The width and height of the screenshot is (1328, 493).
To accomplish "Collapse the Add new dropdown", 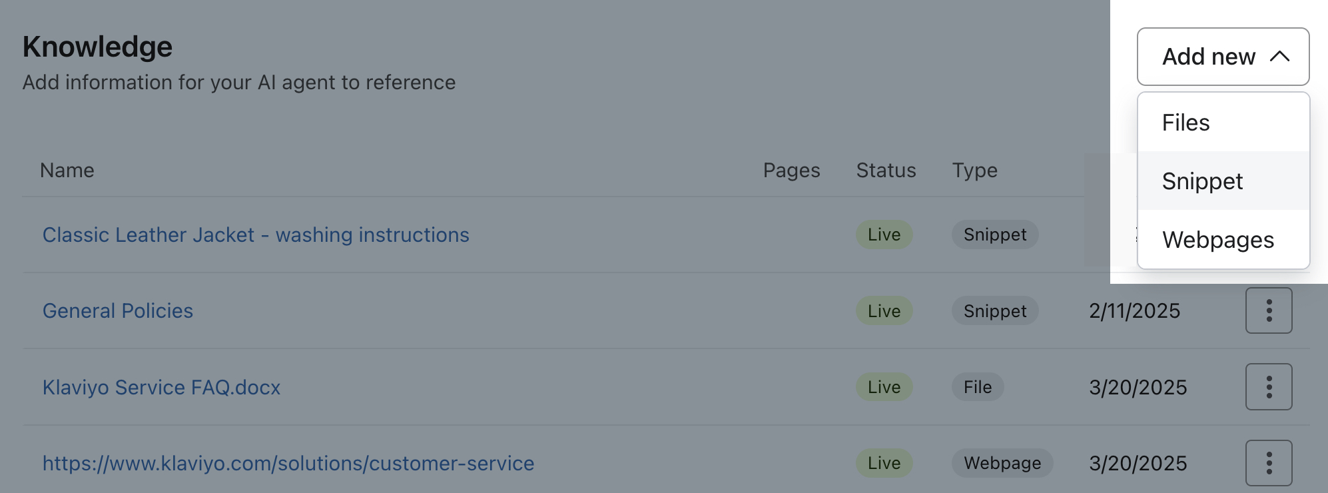I will (1223, 56).
